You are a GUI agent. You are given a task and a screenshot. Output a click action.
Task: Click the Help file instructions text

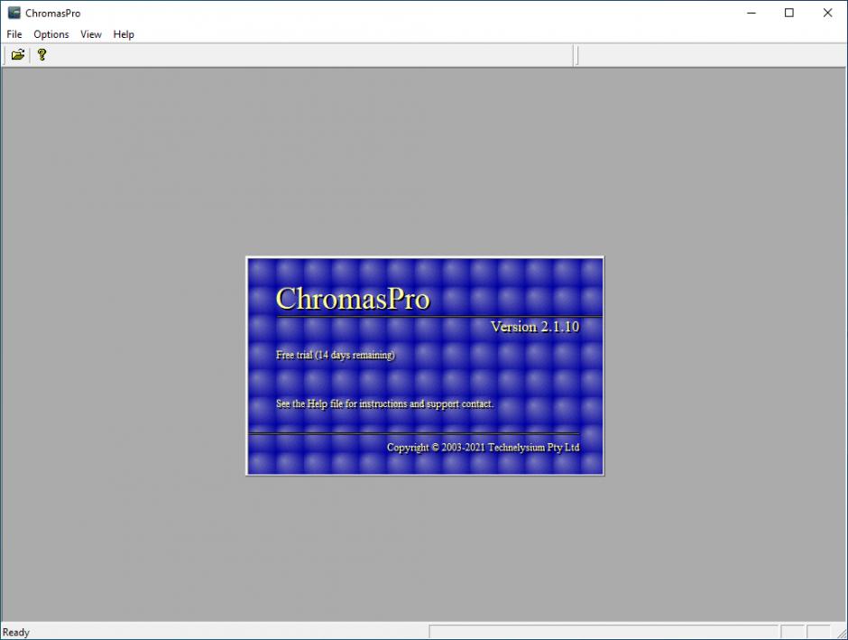pos(384,403)
